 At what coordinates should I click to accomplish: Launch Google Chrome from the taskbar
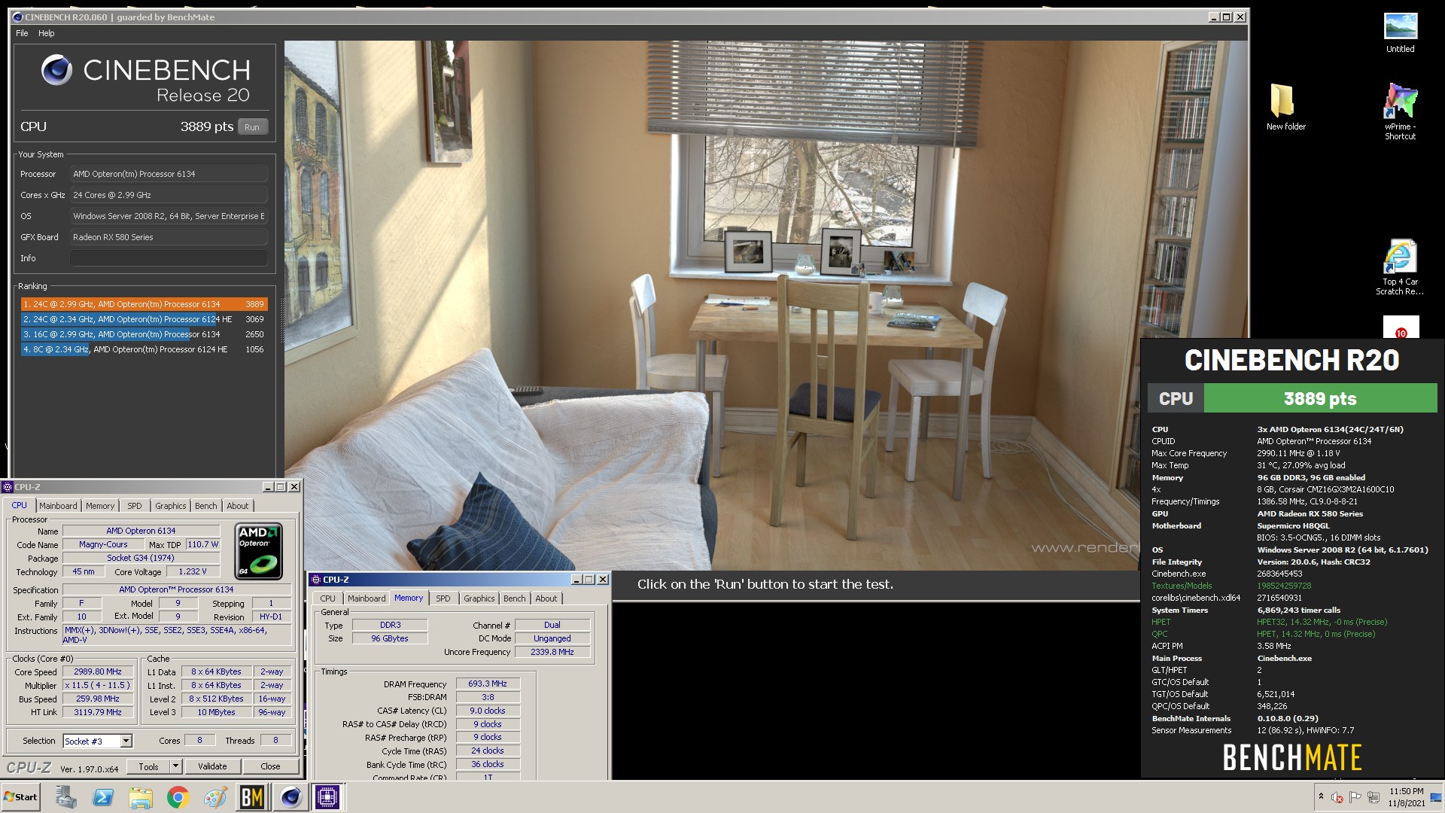[x=178, y=797]
